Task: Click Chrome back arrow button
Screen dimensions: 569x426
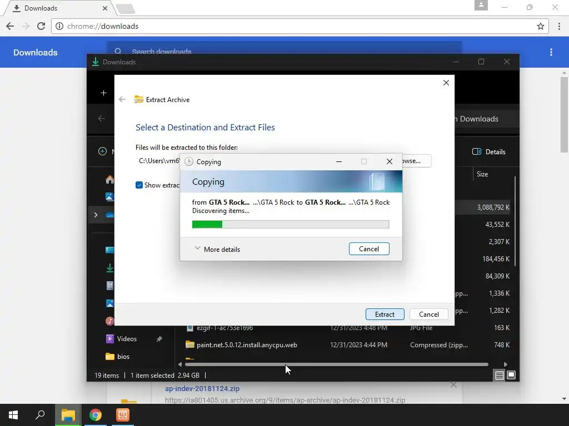Action: pyautogui.click(x=10, y=26)
